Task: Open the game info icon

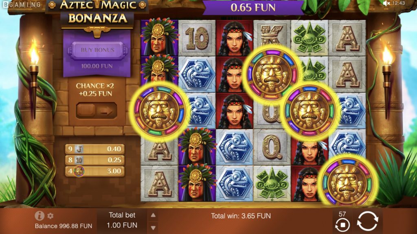Action: [40, 216]
